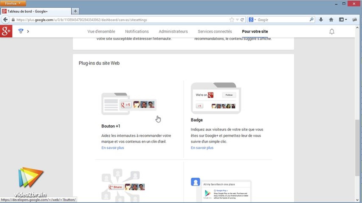Viewport: 362px width, 203px height.
Task: Click the Google+ favicon on the tab
Action: pos(4,11)
